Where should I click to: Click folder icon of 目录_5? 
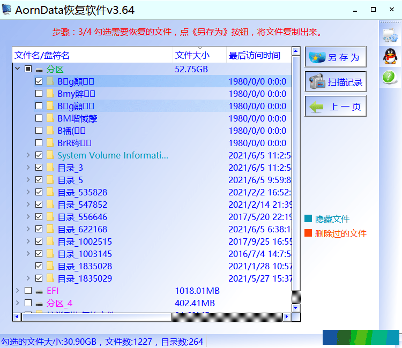point(50,180)
